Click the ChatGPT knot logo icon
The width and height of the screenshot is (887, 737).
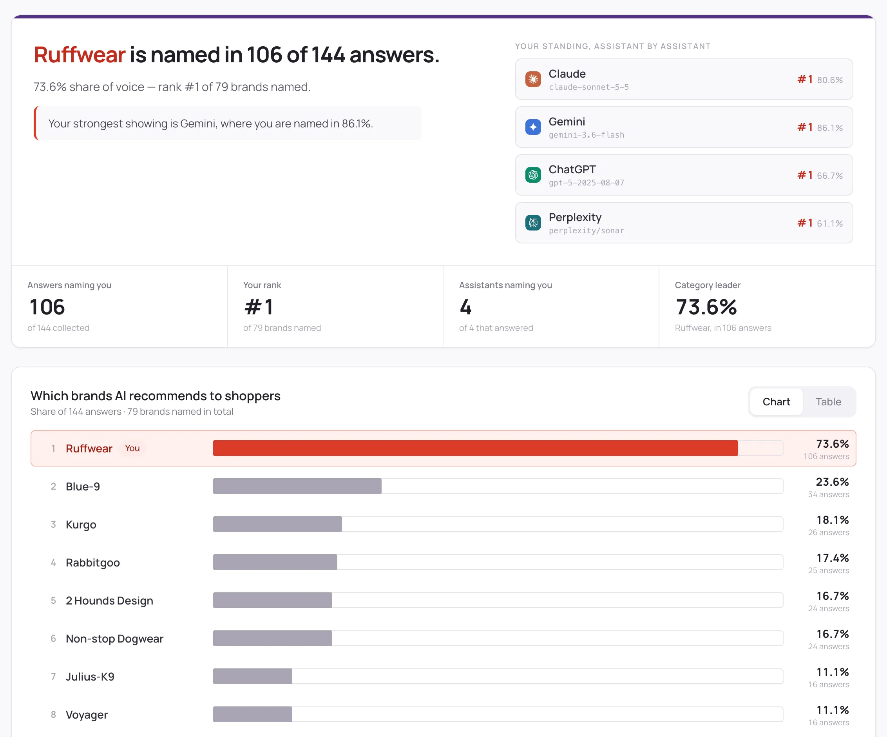click(533, 174)
